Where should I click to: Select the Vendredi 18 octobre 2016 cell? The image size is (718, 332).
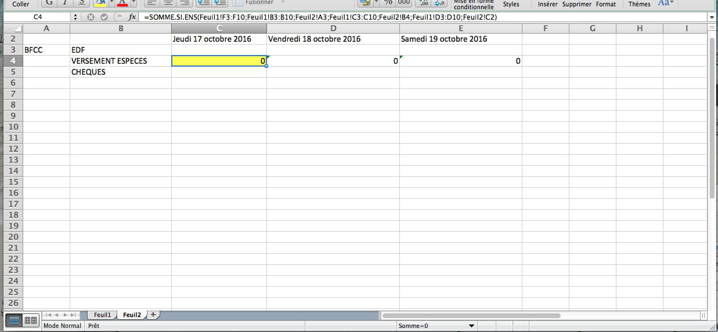point(333,39)
